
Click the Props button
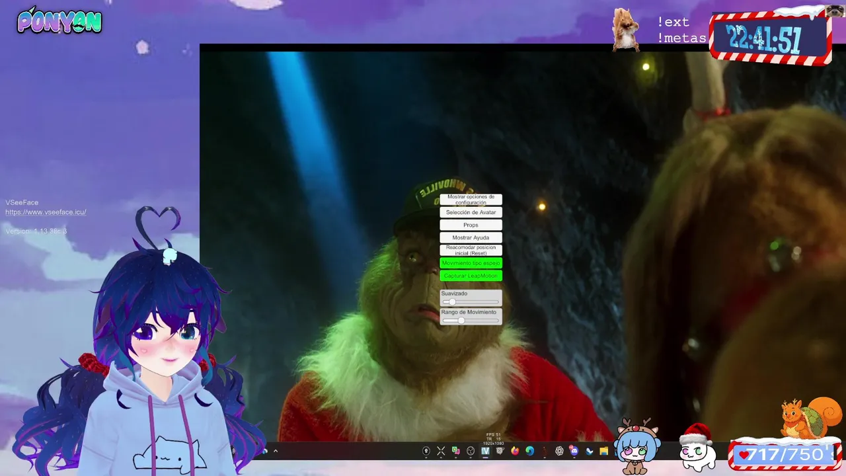(471, 225)
